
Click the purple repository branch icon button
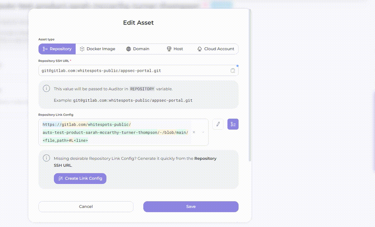click(233, 124)
